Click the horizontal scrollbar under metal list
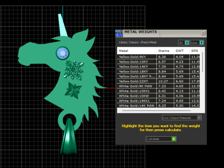The height and width of the screenshot is (168, 224). tap(156, 111)
